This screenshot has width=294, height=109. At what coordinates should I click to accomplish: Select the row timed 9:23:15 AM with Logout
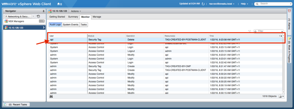pyautogui.click(x=165, y=51)
